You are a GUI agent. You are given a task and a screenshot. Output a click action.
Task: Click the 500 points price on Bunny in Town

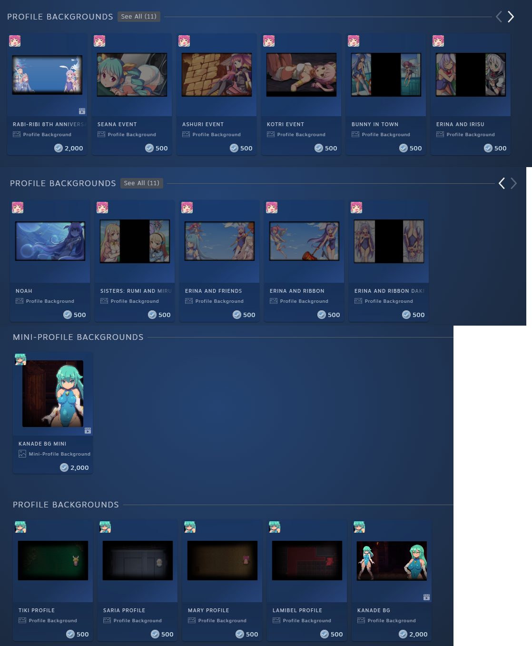[x=411, y=148]
